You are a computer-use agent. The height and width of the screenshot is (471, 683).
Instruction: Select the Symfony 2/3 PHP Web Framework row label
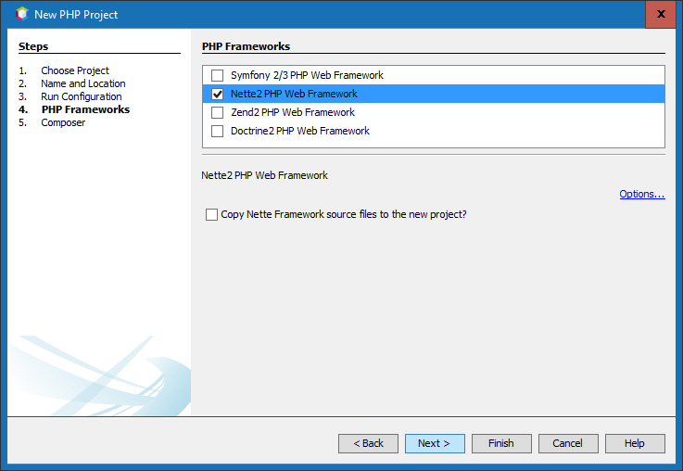click(307, 75)
